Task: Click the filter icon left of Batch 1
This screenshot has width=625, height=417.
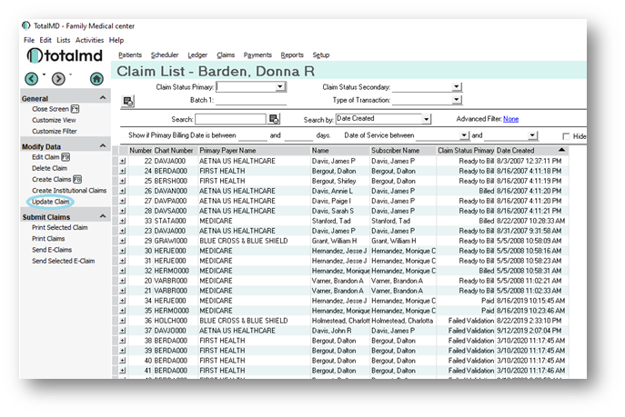Action: tap(128, 101)
